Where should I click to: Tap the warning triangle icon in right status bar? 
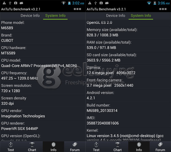(x=90, y=3)
